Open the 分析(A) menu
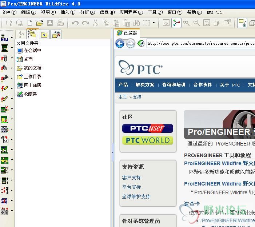255x227 pixels. click(88, 12)
